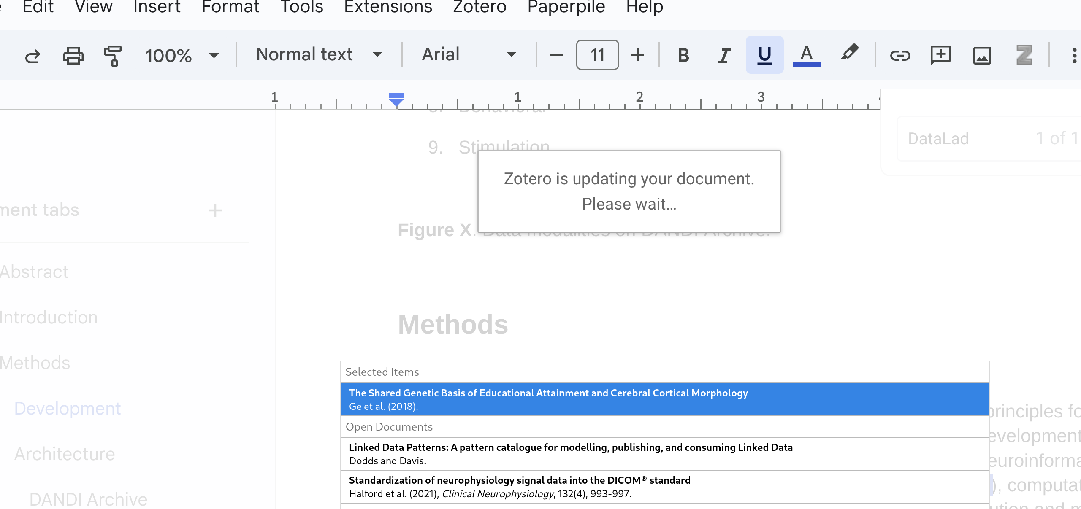This screenshot has width=1081, height=509.
Task: Click the add comment icon
Action: [x=940, y=55]
